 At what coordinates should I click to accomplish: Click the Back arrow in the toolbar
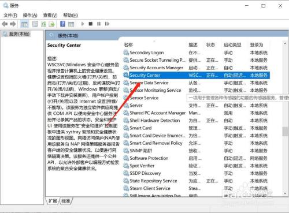click(5, 24)
